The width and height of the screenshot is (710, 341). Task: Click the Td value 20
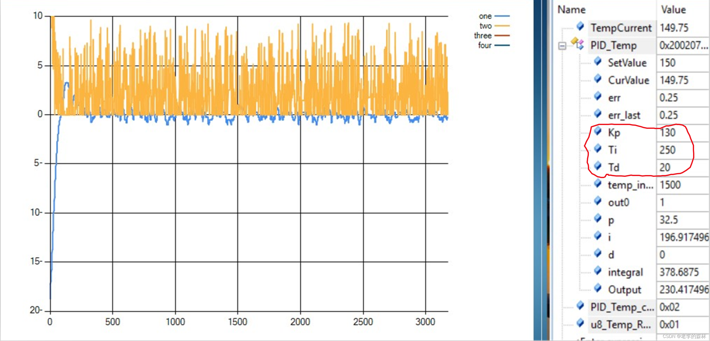[665, 167]
